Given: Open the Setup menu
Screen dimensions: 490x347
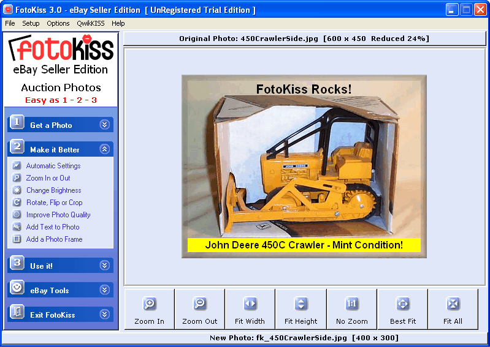Looking at the screenshot, I should (31, 23).
